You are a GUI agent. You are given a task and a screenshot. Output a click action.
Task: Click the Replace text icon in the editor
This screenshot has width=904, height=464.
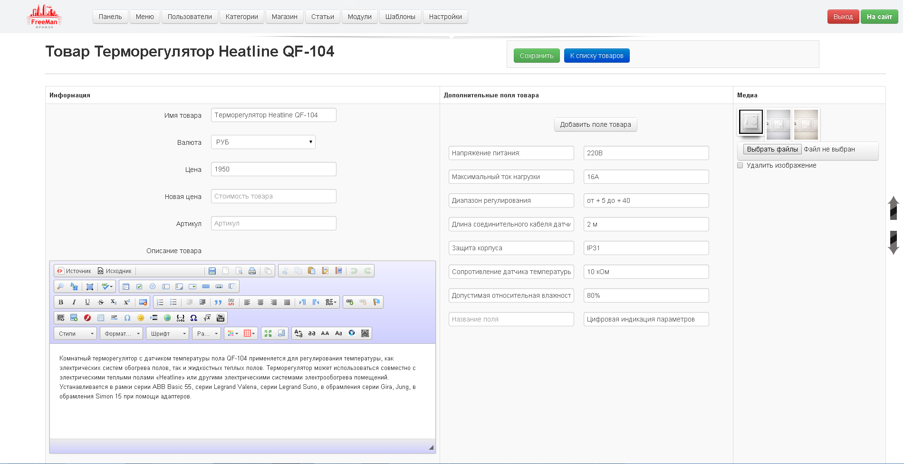[x=74, y=286]
